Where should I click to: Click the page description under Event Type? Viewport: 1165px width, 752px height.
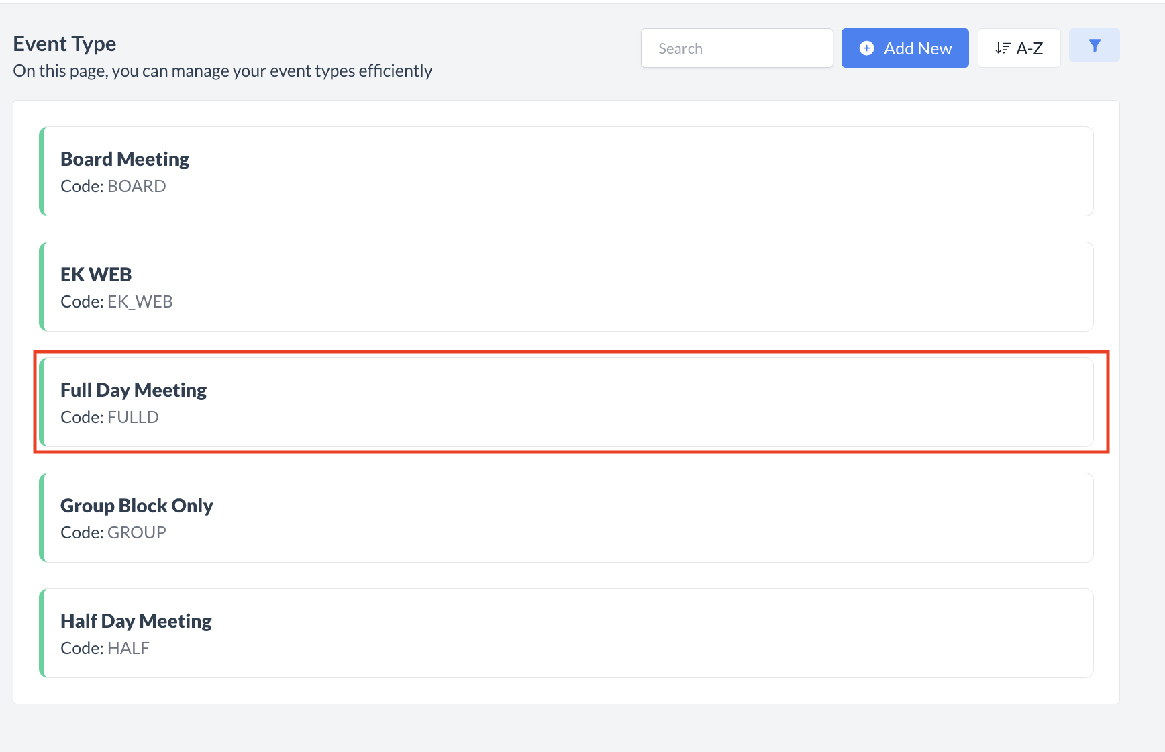[222, 70]
